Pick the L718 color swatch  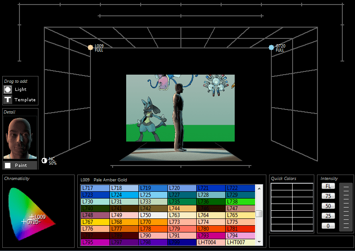click(x=124, y=188)
